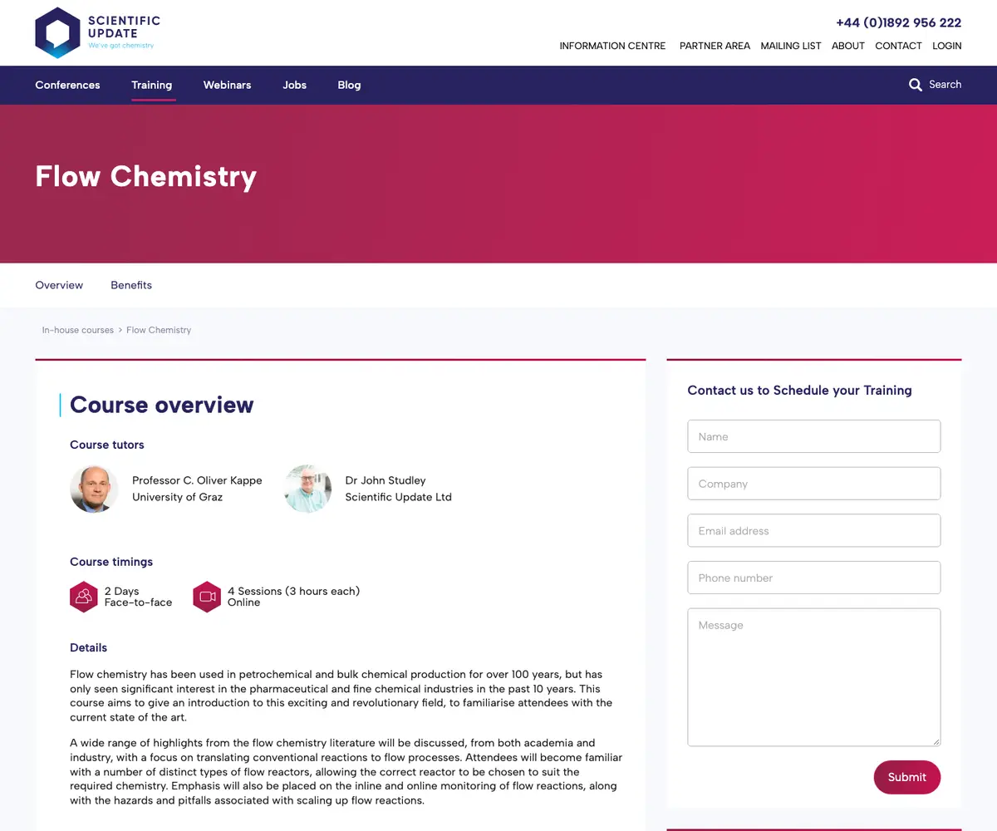Click the Course timings subheading

pos(111,562)
